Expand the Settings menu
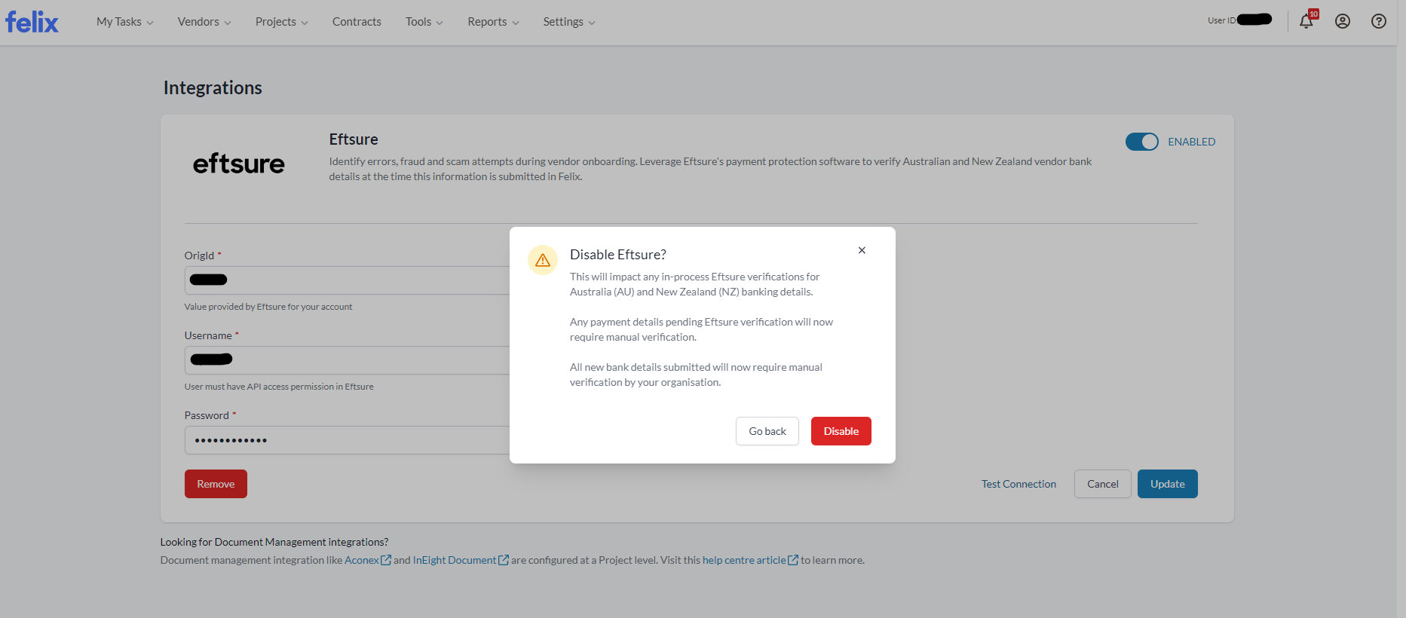Screen dimensions: 1406x618 click(569, 22)
